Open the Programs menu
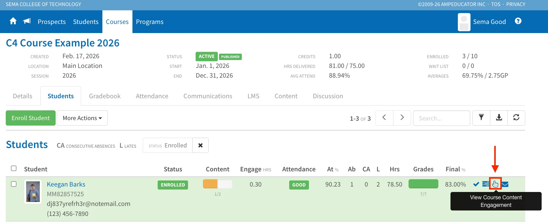The image size is (548, 222). point(150,22)
